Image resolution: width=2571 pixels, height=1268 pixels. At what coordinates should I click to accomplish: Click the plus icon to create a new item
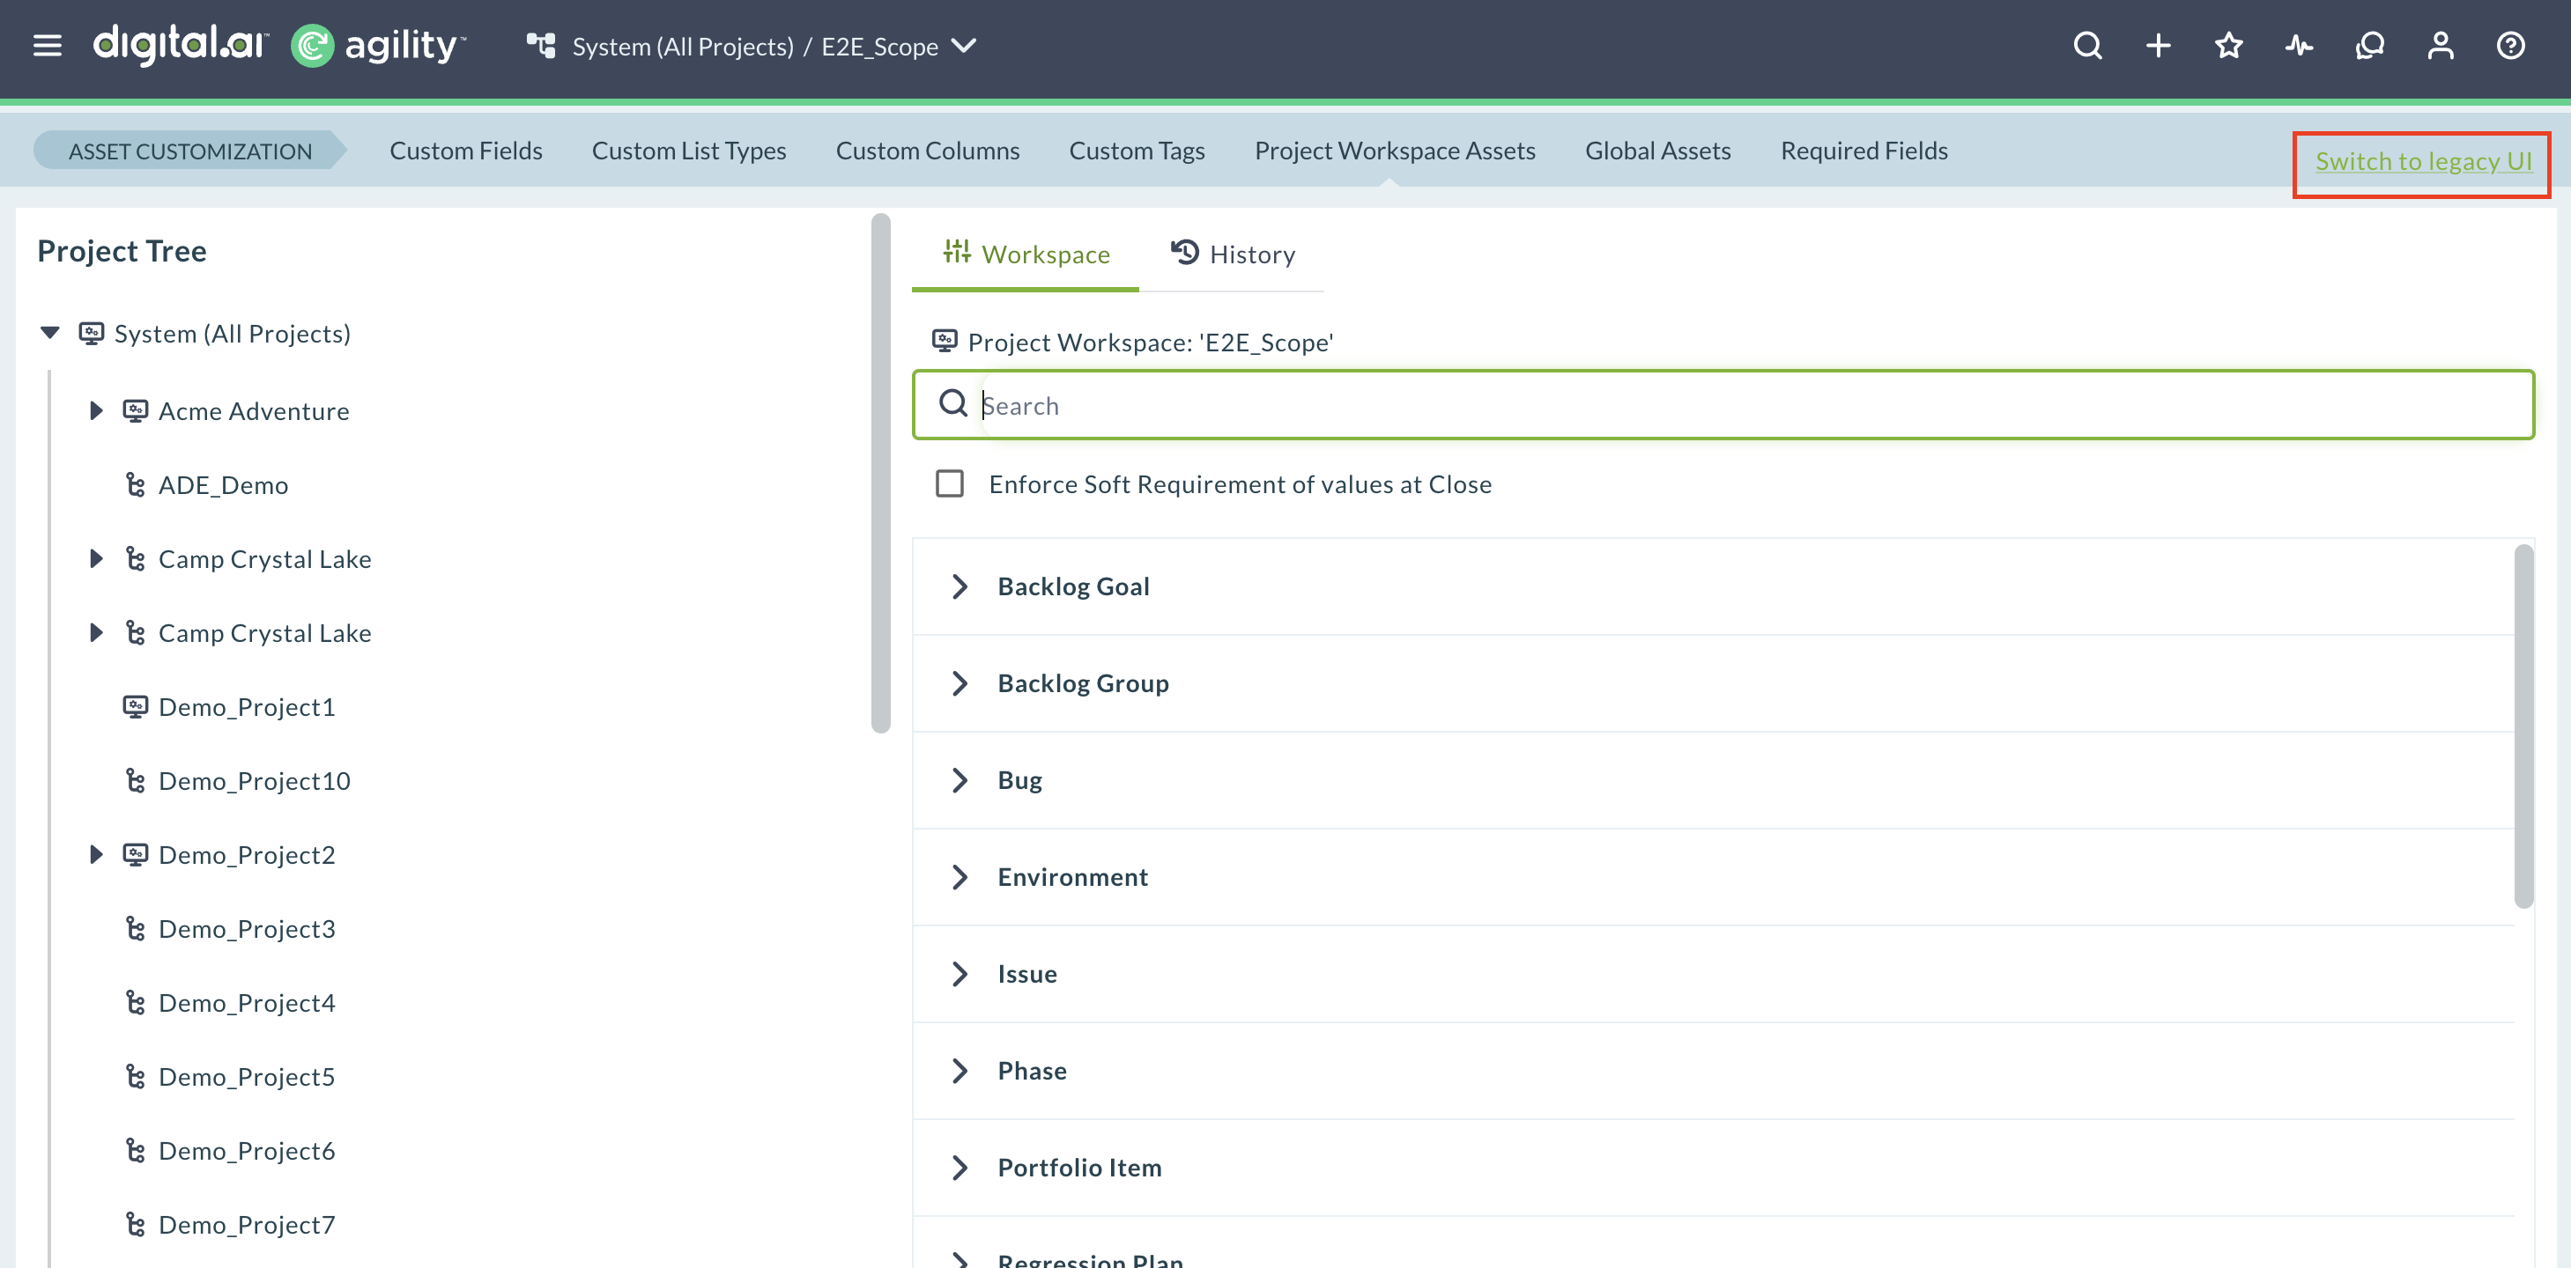(2158, 46)
